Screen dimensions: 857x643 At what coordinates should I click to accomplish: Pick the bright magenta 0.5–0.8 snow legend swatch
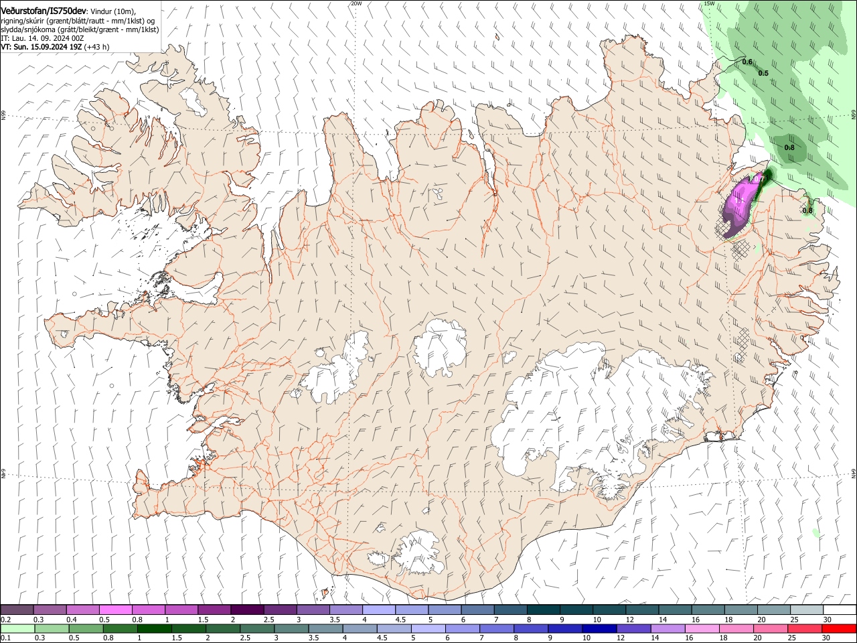click(116, 610)
